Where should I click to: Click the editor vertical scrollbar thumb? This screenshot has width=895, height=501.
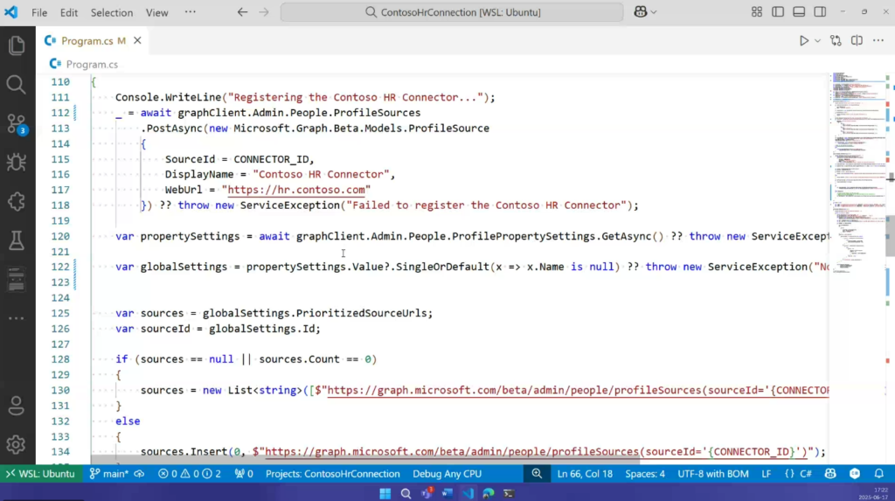tap(890, 236)
